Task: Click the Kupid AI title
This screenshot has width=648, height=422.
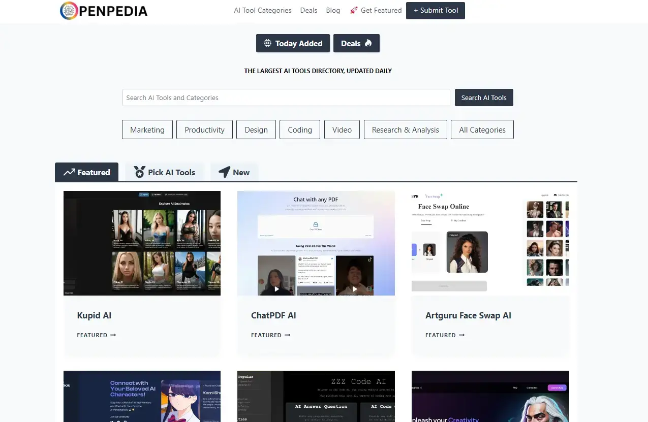Action: 94,315
